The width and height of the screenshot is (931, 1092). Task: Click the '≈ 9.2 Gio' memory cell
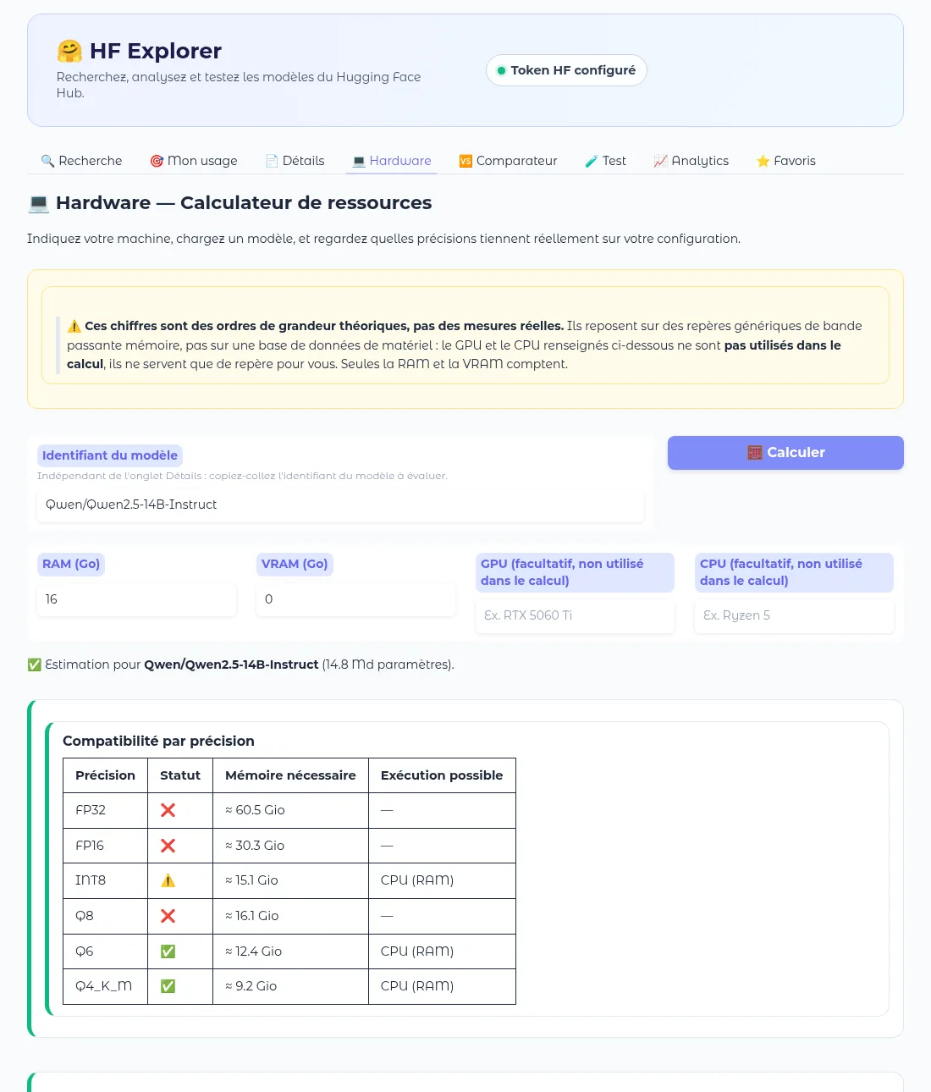(x=290, y=986)
